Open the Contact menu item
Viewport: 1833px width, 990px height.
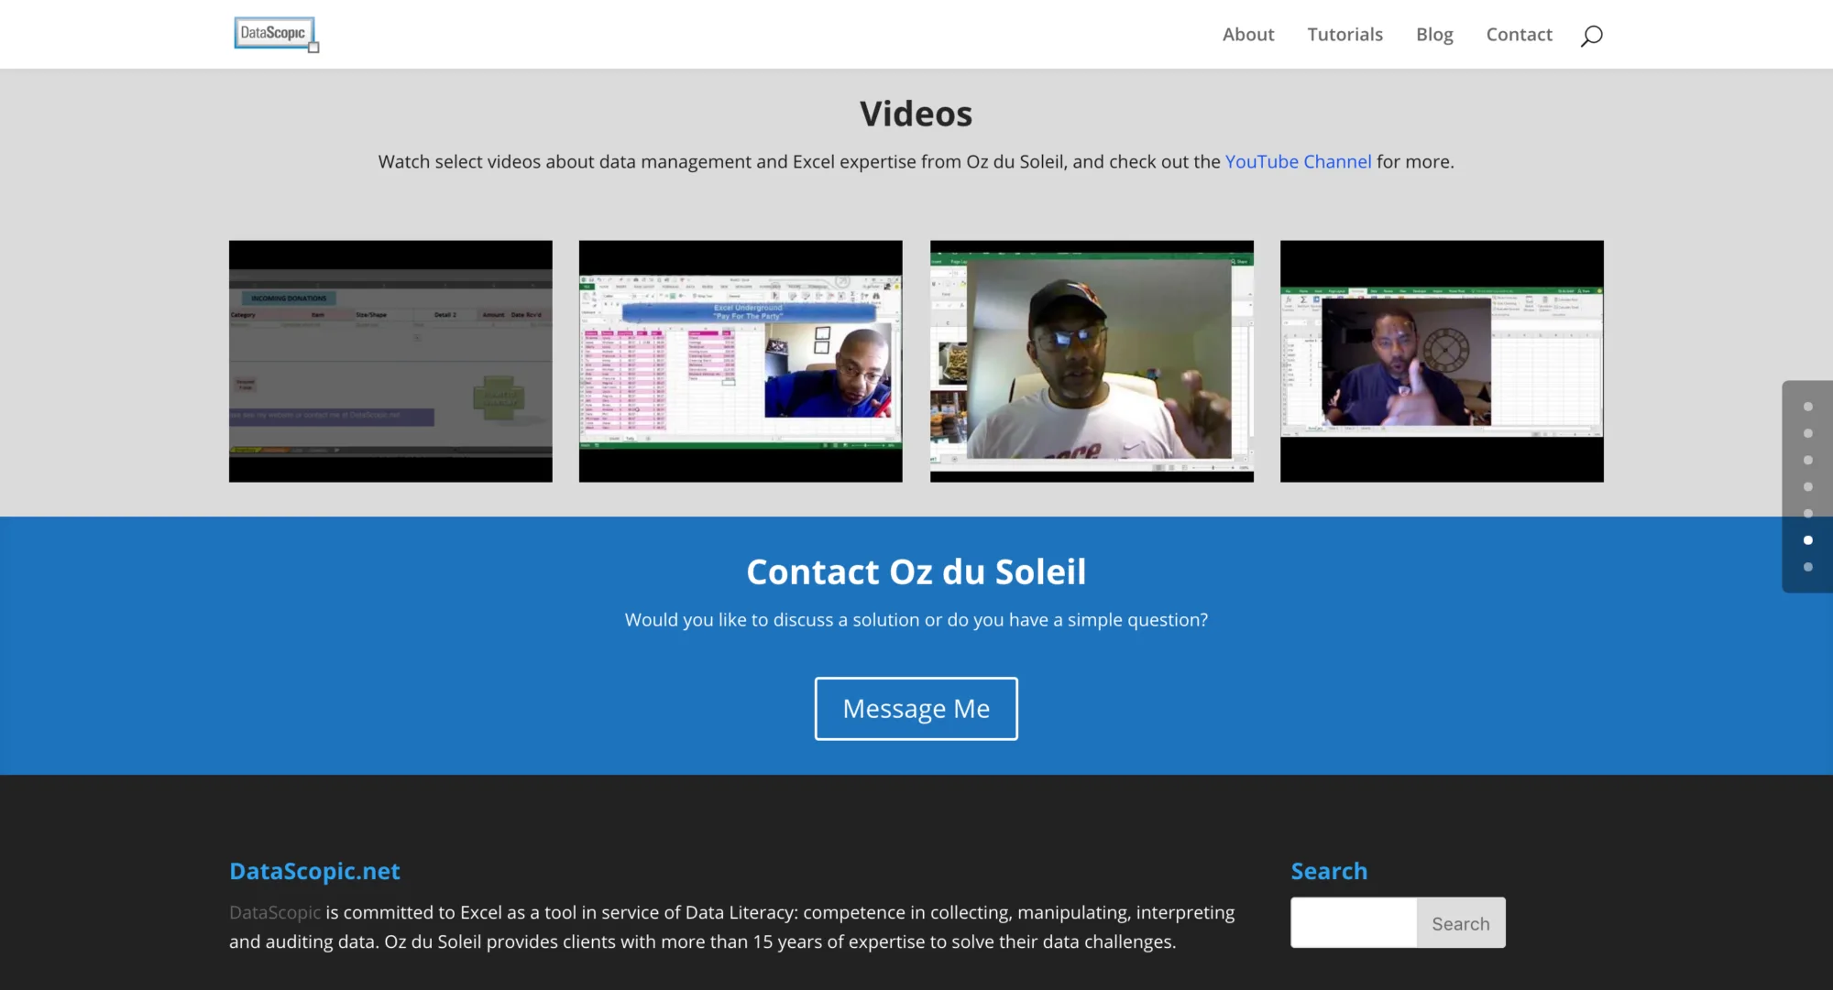point(1519,35)
